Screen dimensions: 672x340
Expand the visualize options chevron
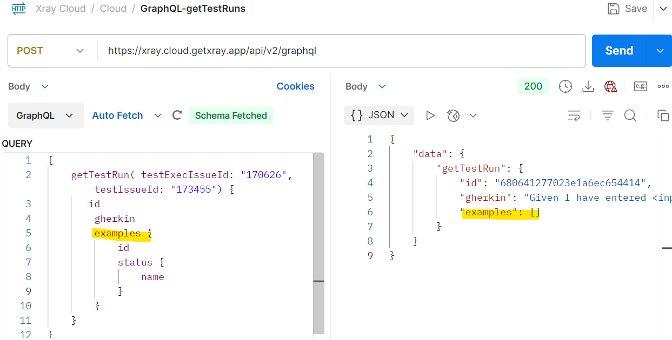pos(473,115)
